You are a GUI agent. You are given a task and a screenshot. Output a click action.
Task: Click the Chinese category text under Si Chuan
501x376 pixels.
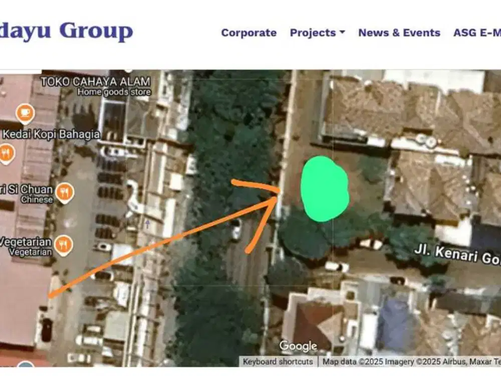click(37, 200)
